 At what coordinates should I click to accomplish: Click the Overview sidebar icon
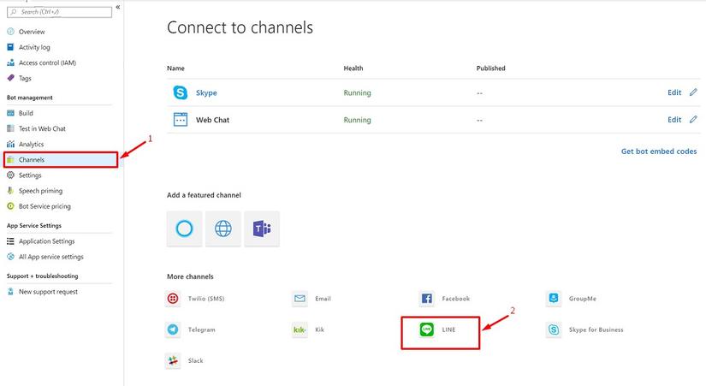10,32
